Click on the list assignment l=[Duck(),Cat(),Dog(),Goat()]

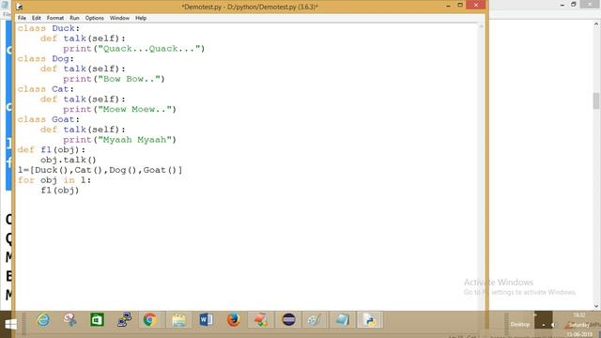click(100, 170)
